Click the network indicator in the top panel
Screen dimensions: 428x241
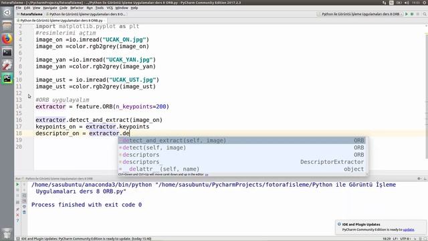click(385, 3)
